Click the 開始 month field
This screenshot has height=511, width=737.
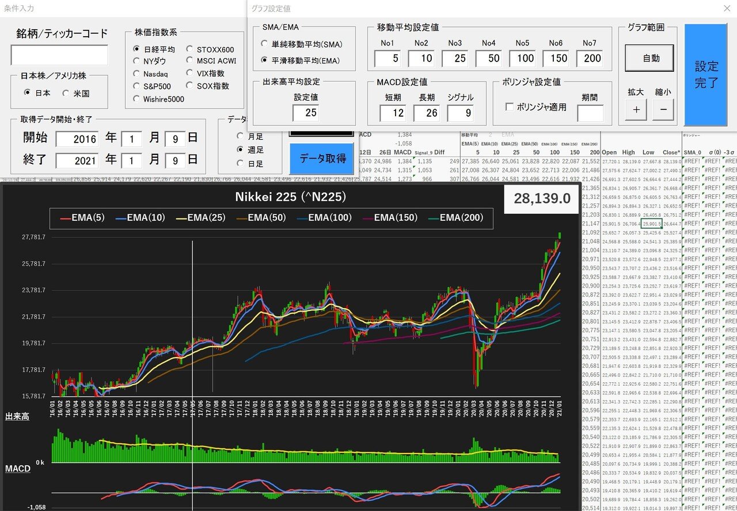(x=131, y=139)
